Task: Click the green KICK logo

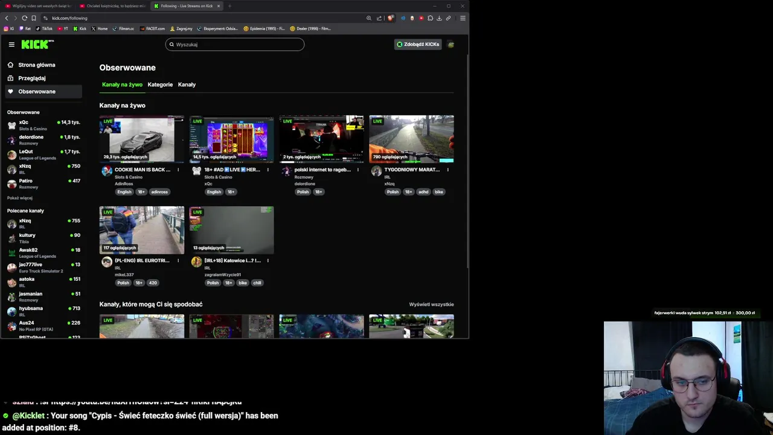Action: 37,44
